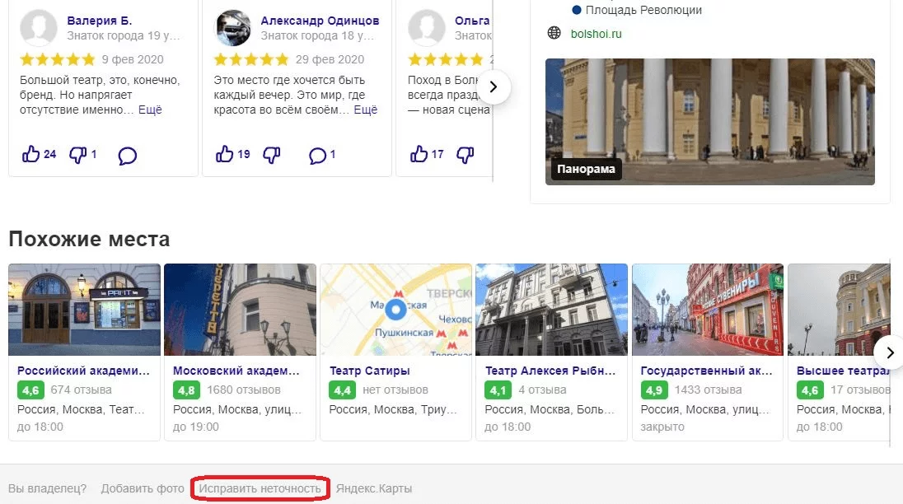
Task: Open the Яндекс.Карты footer link
Action: click(374, 488)
